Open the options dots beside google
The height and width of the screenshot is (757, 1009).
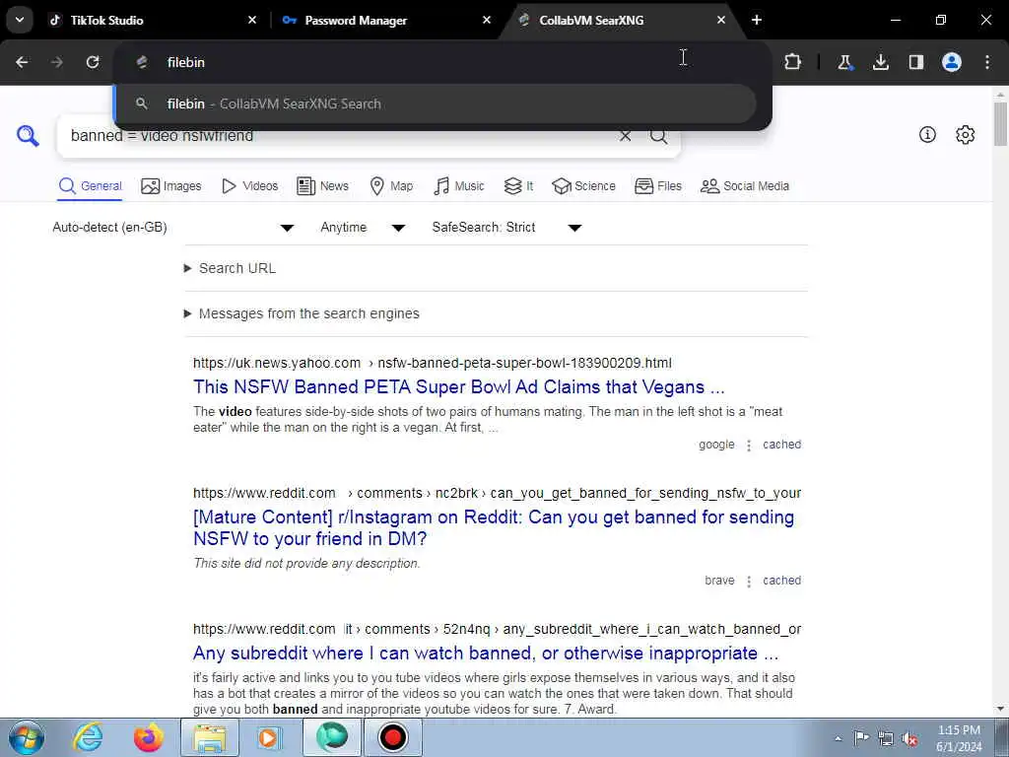[x=749, y=446]
